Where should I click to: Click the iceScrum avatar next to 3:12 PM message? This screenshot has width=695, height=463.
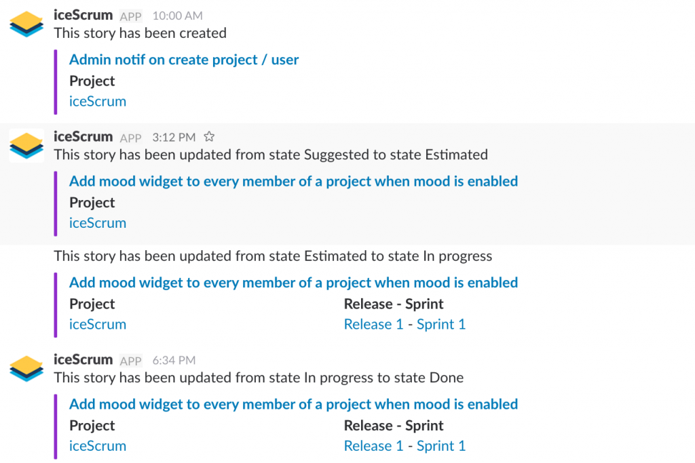pyautogui.click(x=25, y=144)
